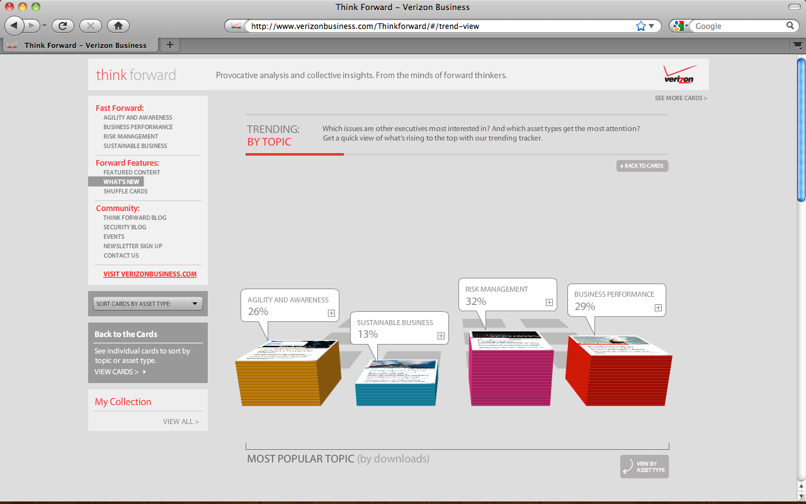This screenshot has height=504, width=806.
Task: Click Back to the Cards heading
Action: [x=126, y=335]
